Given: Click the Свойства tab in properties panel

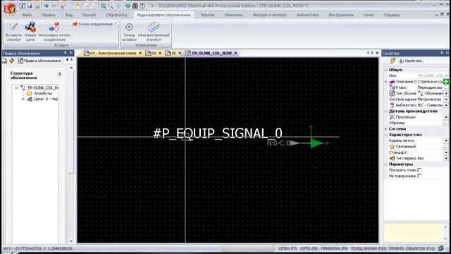Looking at the screenshot, I should [x=410, y=61].
